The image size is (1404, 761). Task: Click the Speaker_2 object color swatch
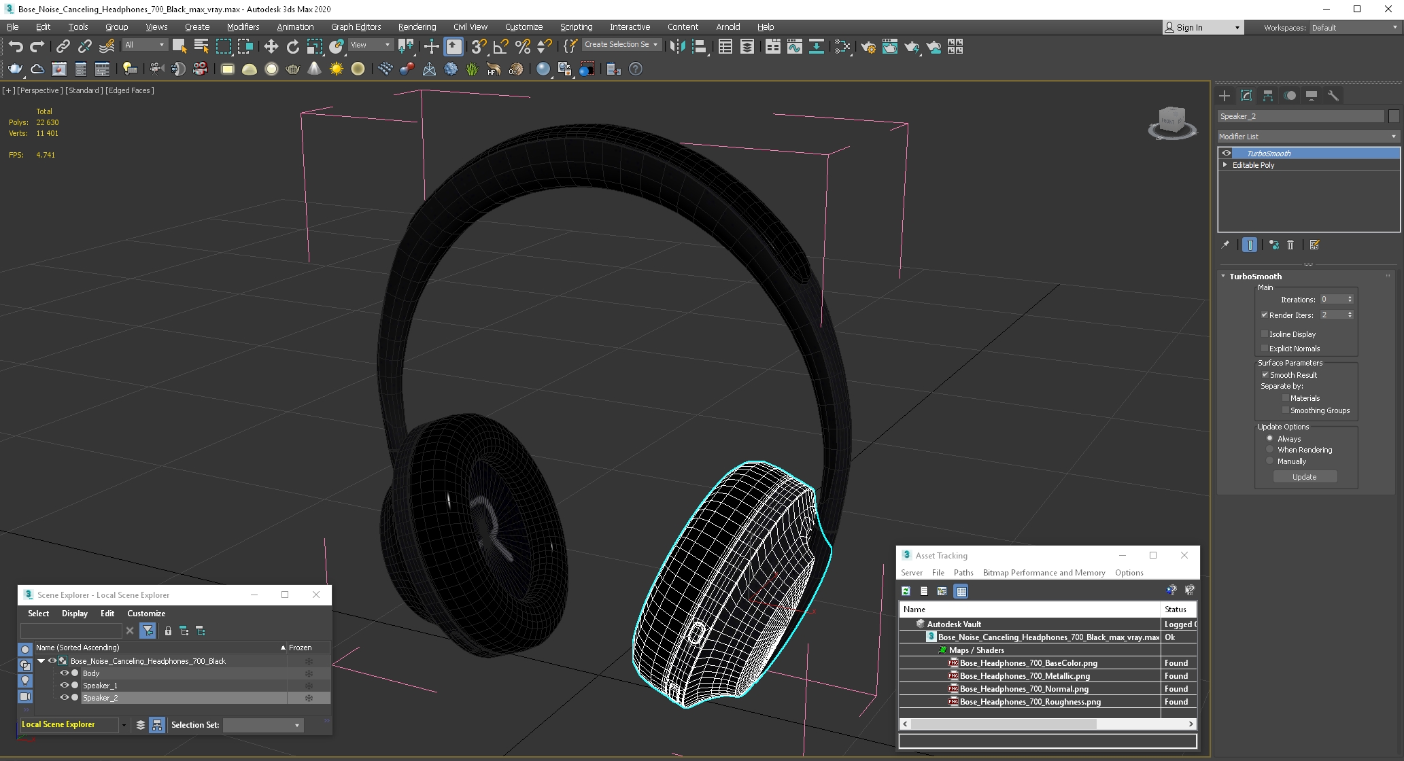[x=1394, y=116]
